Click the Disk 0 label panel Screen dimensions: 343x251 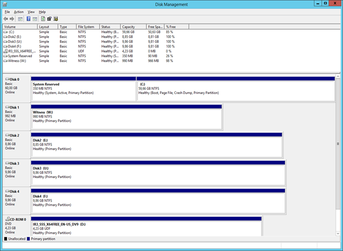17,89
